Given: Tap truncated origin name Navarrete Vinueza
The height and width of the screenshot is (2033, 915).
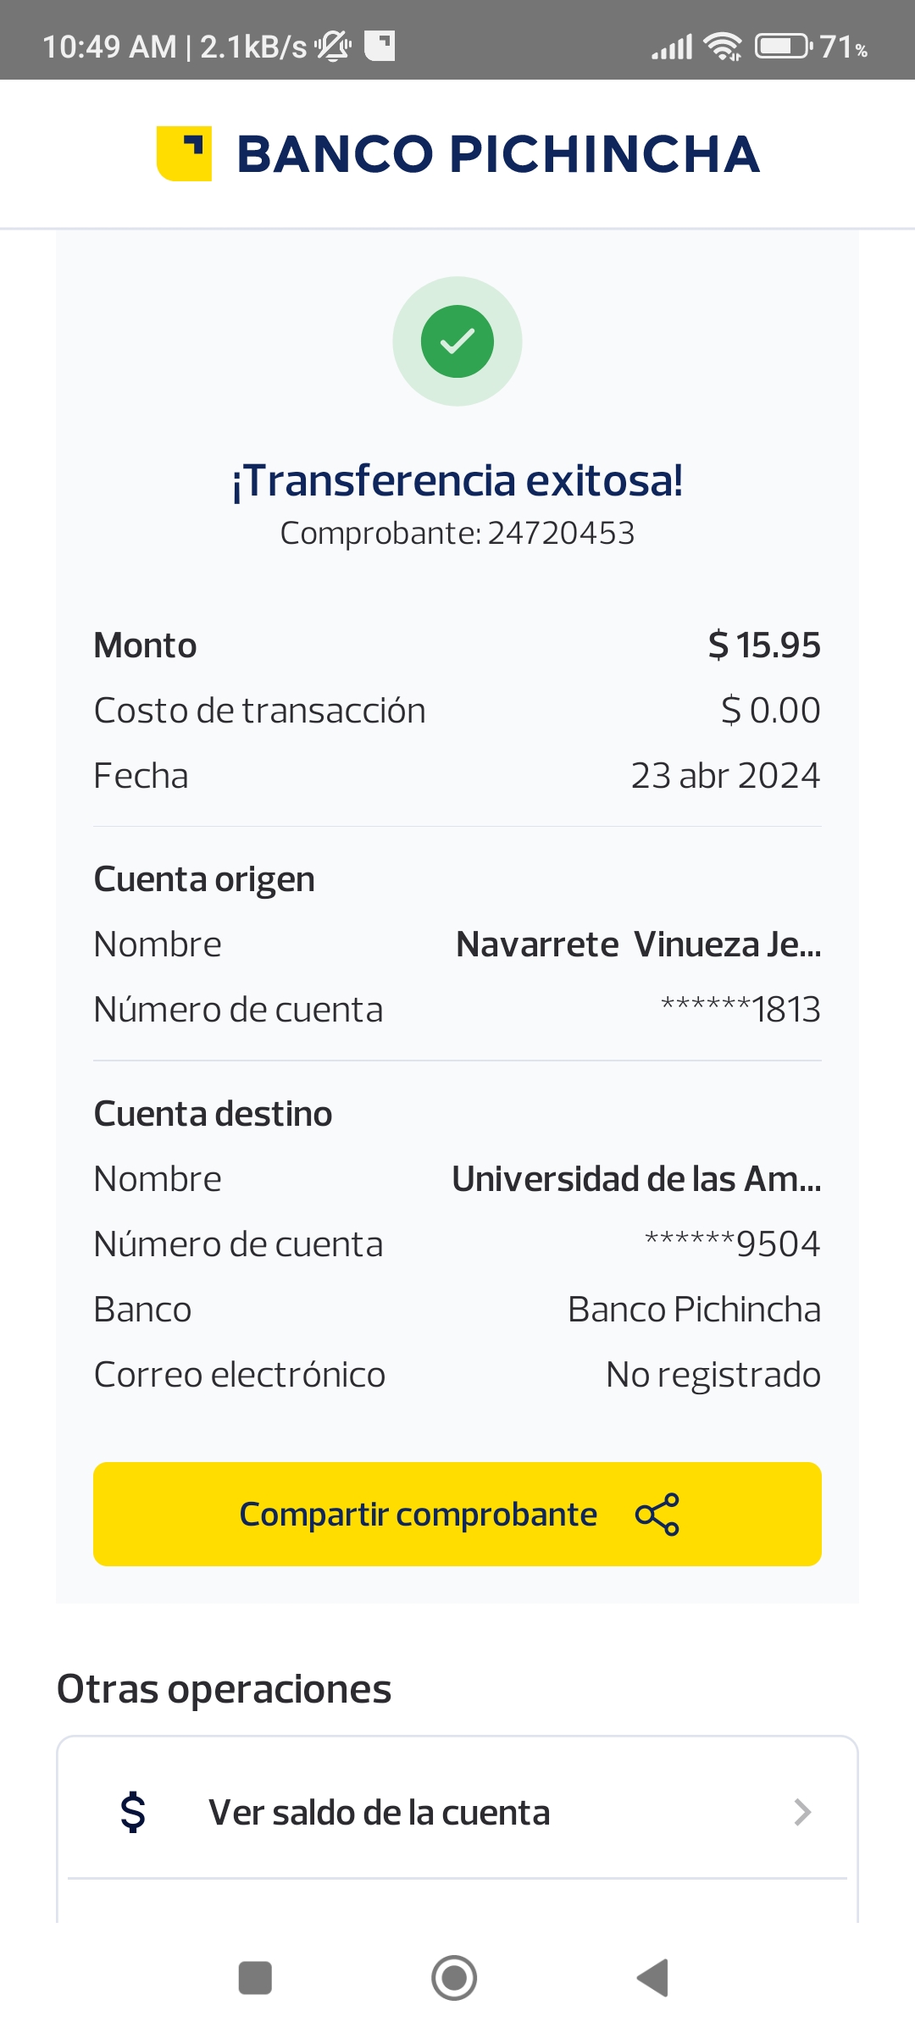Looking at the screenshot, I should pyautogui.click(x=638, y=944).
